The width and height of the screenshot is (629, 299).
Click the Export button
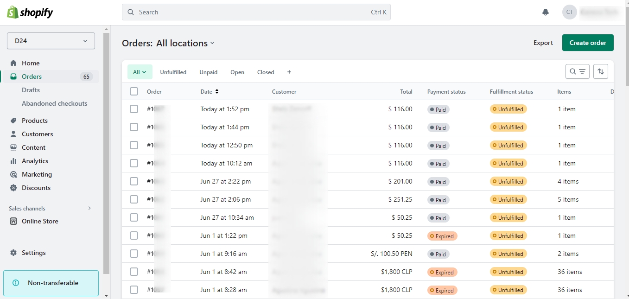coord(543,43)
